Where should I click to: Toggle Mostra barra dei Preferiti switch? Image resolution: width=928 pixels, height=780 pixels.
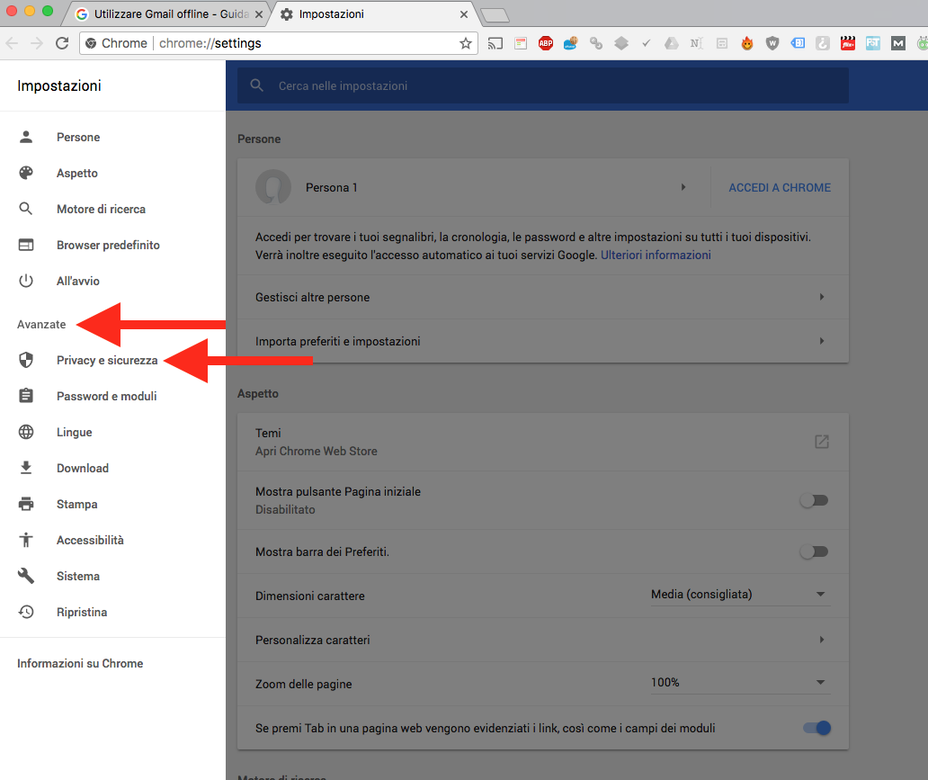pos(815,552)
